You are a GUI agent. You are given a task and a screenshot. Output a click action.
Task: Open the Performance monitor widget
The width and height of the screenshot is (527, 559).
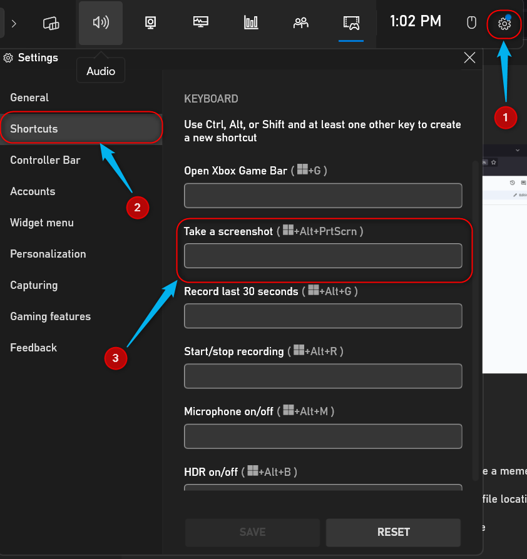(200, 23)
